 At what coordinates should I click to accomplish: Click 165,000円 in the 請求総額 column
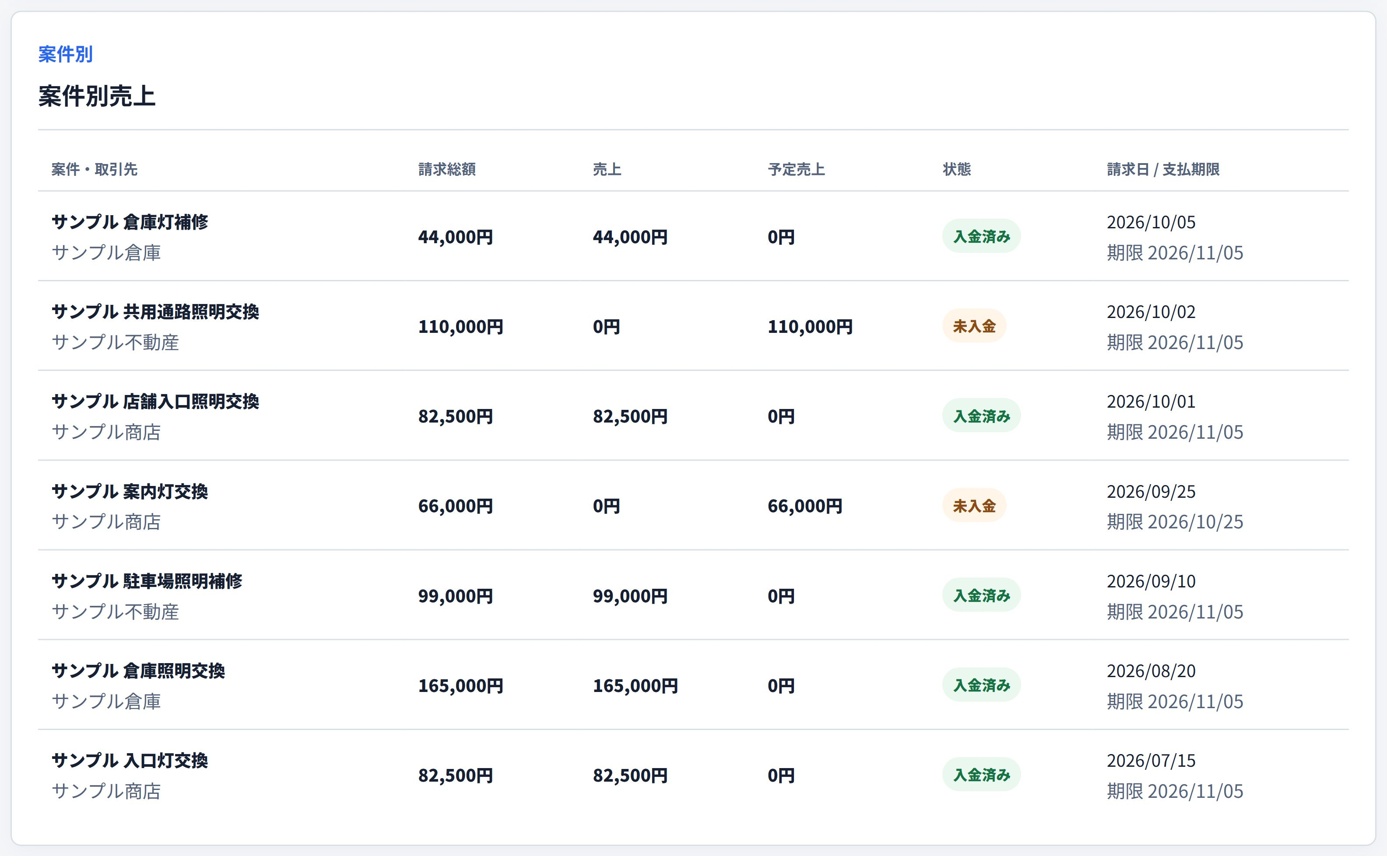pyautogui.click(x=460, y=685)
